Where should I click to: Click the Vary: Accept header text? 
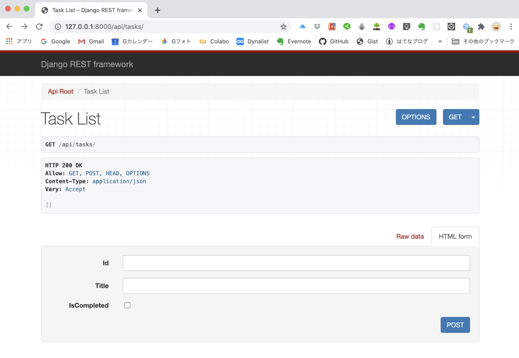click(x=65, y=189)
